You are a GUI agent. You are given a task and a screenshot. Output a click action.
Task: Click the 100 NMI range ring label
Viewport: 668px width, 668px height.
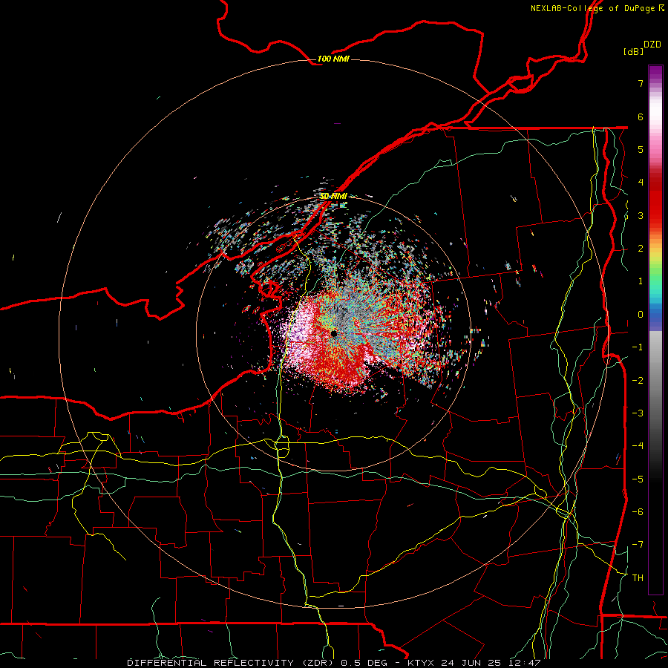pos(333,59)
